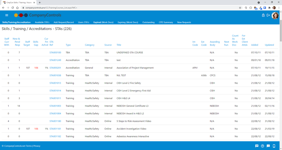Sort by the Title column header

click(119, 45)
